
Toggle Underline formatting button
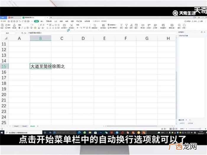(25, 28)
